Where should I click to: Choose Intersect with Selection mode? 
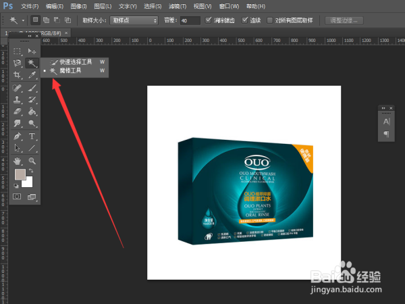68,20
